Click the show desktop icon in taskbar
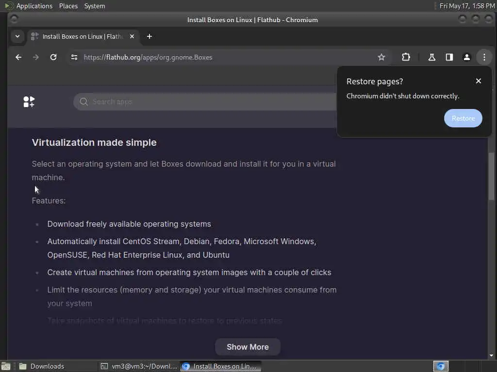The image size is (497, 372). click(6, 366)
